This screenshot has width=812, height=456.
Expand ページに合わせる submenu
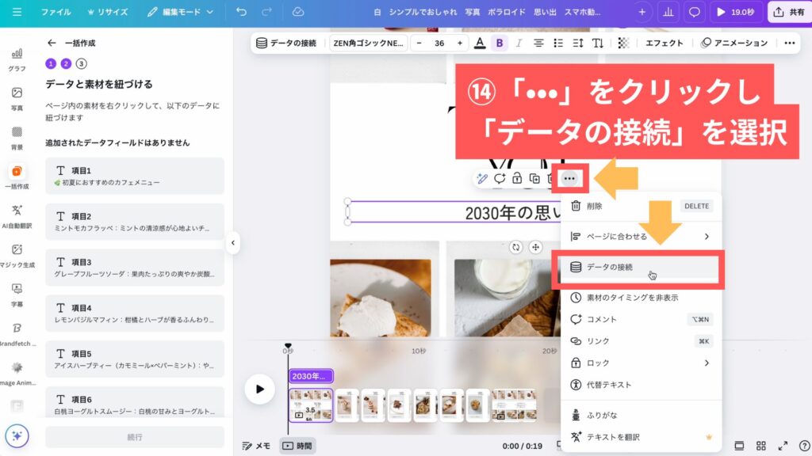[x=641, y=236]
